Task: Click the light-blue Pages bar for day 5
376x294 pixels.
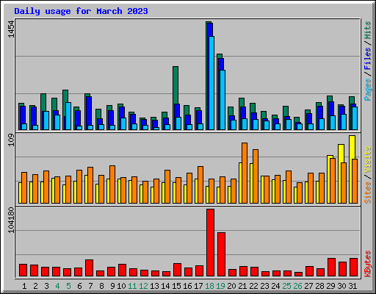Action: (x=68, y=116)
